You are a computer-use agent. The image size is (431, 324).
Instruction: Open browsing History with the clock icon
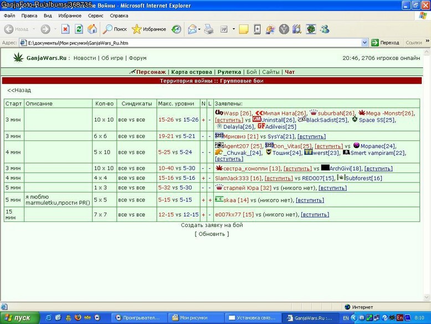coord(176,29)
